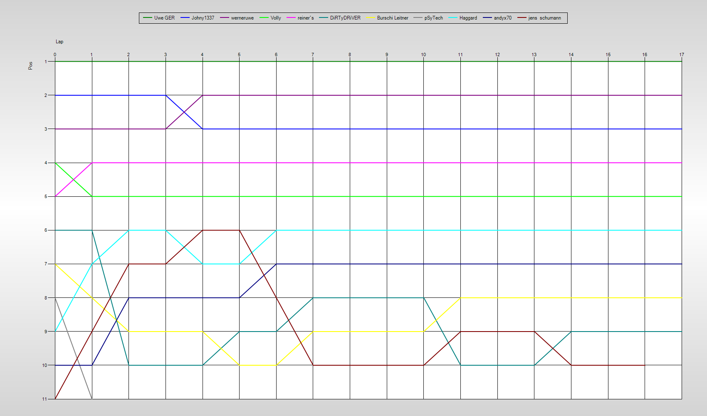The width and height of the screenshot is (707, 416).
Task: Click the Haggard legend entry
Action: pyautogui.click(x=468, y=18)
